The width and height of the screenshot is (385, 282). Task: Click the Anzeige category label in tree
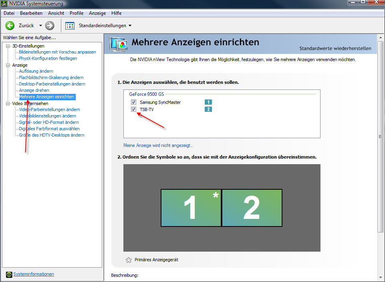(x=20, y=65)
